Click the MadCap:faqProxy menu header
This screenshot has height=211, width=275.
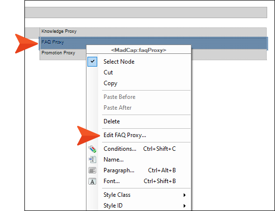pyautogui.click(x=139, y=50)
